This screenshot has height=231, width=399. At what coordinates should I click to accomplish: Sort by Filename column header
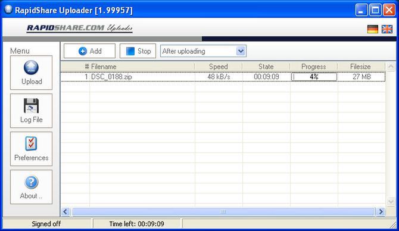pyautogui.click(x=142, y=67)
